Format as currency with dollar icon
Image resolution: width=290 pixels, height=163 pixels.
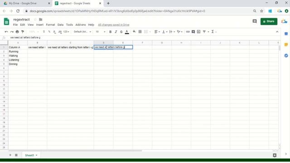click(44, 32)
